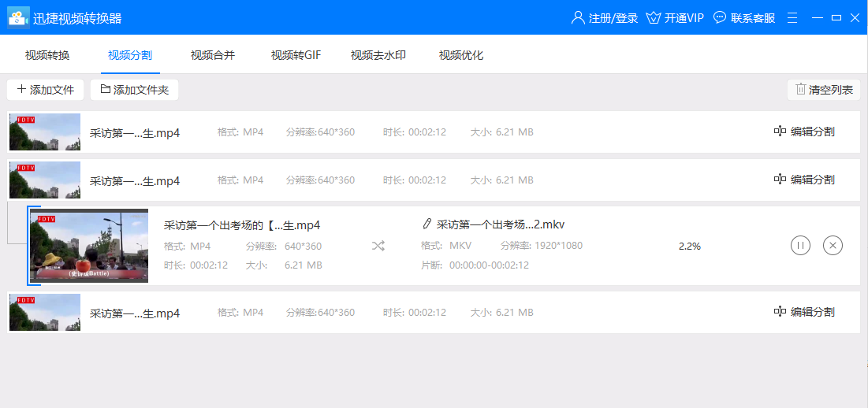The height and width of the screenshot is (408, 868).
Task: Click the 迅捷视频转换器 app logo icon
Action: (x=17, y=17)
